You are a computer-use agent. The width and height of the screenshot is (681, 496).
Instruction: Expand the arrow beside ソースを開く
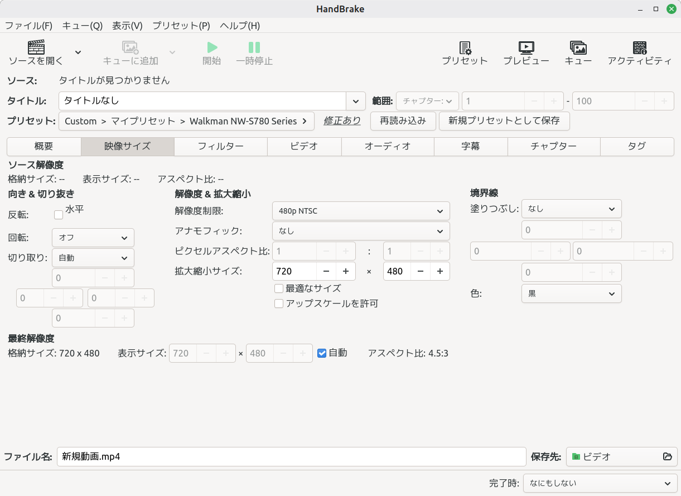78,52
